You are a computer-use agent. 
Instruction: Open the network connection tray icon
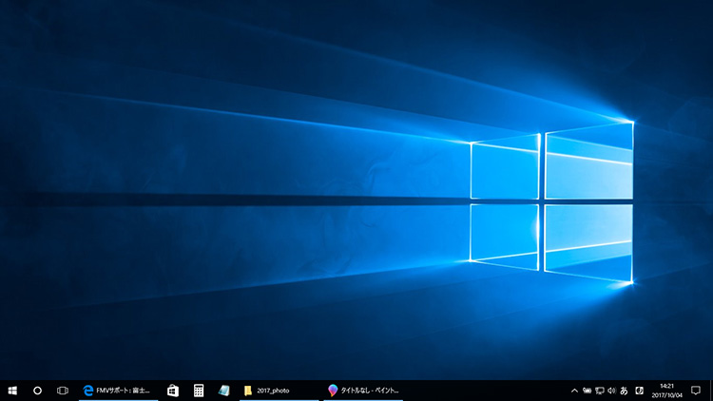(600, 391)
